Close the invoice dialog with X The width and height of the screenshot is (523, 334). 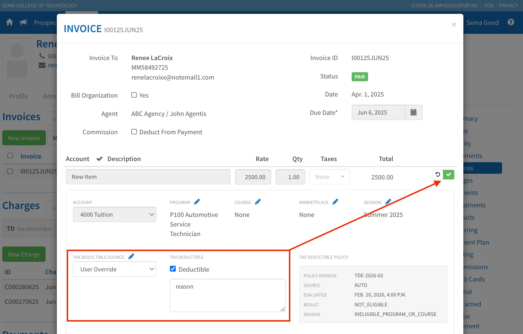[x=454, y=25]
